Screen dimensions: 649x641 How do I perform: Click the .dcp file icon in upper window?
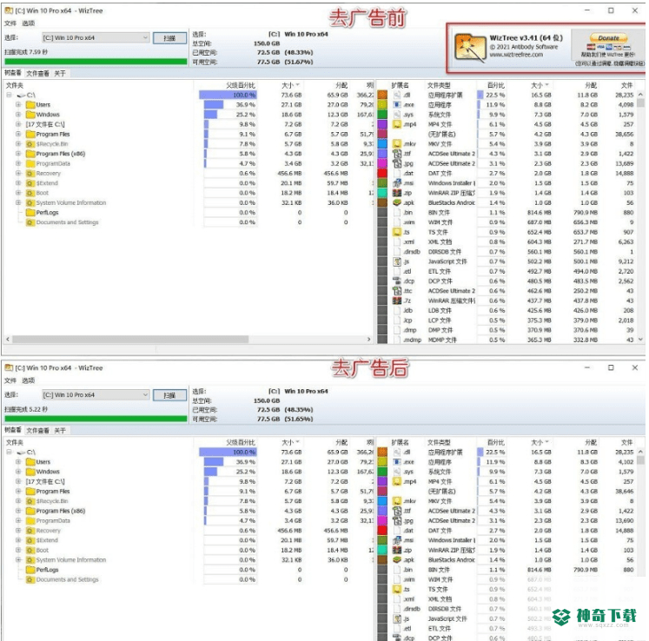pos(397,281)
